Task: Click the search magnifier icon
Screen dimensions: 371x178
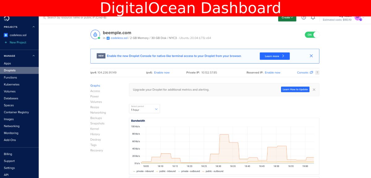Action: coord(44,18)
